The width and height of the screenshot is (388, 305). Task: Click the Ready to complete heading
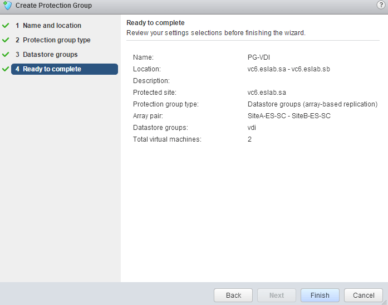[155, 23]
